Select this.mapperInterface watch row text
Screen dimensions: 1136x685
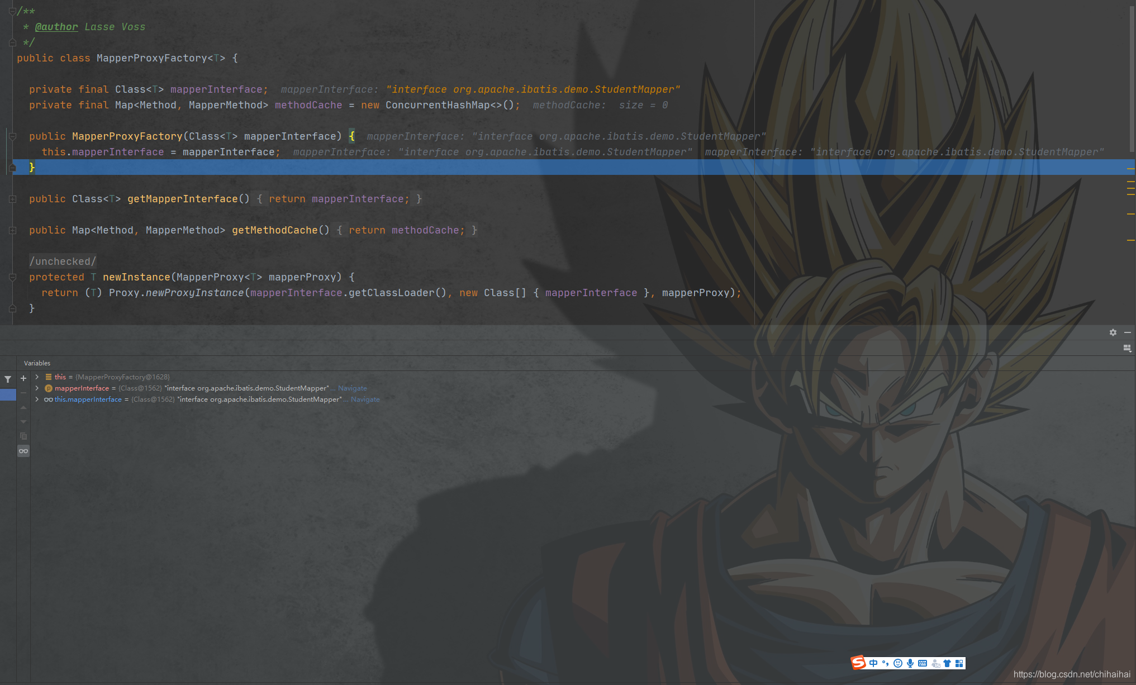(x=198, y=399)
